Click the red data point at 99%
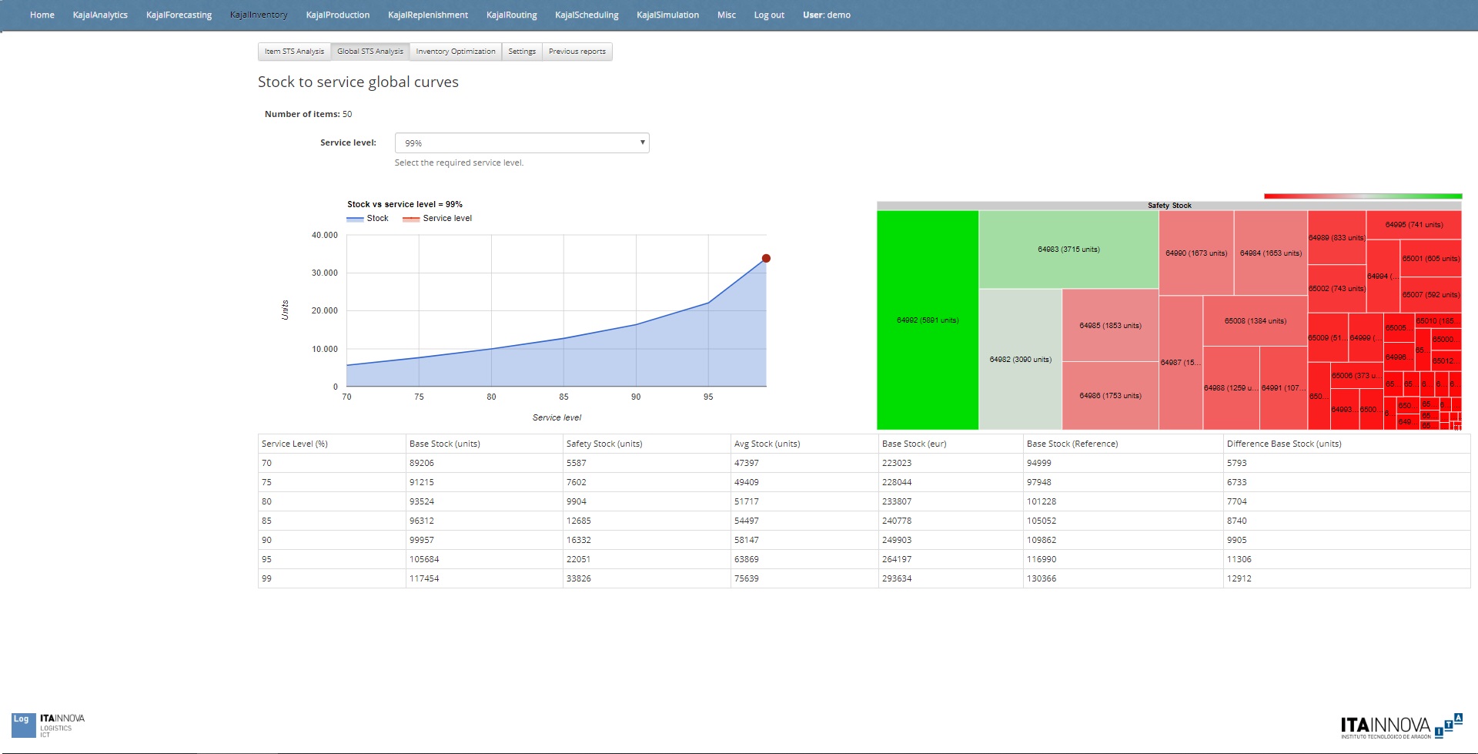Image resolution: width=1478 pixels, height=754 pixels. (x=766, y=258)
